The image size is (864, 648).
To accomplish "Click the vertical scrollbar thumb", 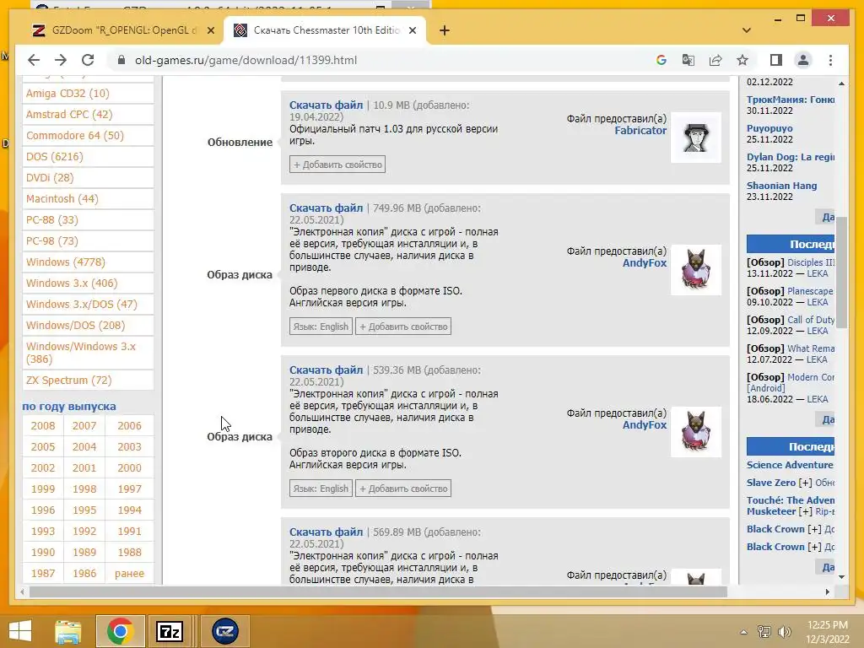I will (841, 273).
